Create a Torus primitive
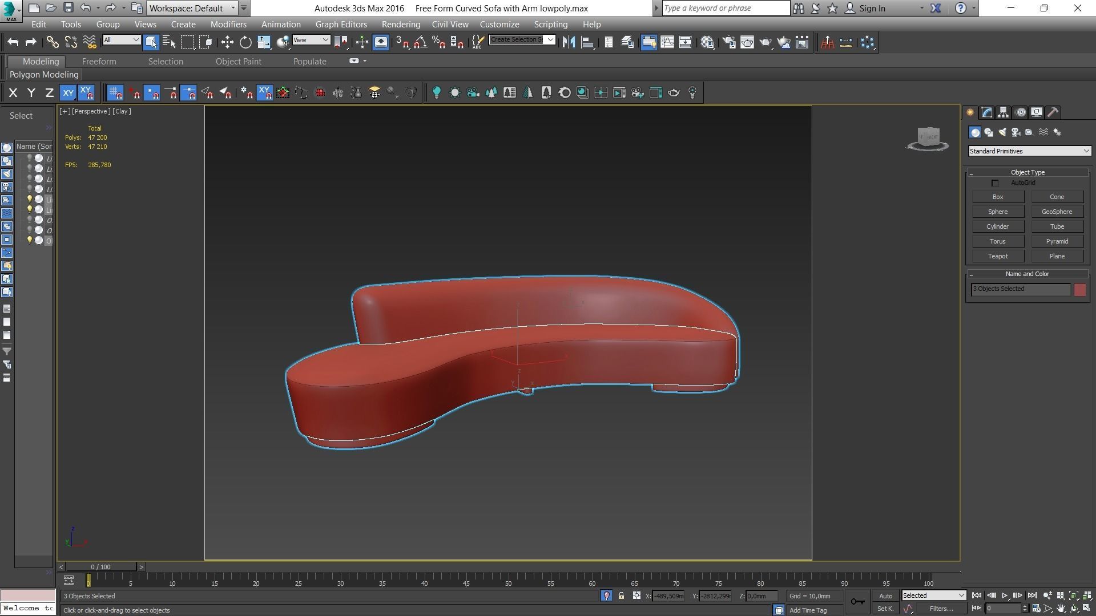 click(998, 241)
